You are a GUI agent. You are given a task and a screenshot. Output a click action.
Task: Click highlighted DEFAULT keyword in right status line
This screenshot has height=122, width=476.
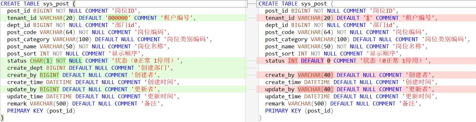pyautogui.click(x=312, y=61)
